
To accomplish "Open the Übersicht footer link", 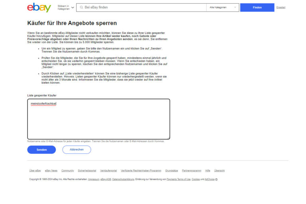I will (x=220, y=171).
